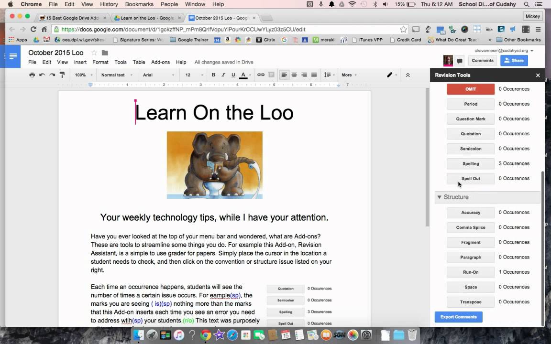Close the Revision Tools sidebar
551x344 pixels.
click(x=538, y=75)
